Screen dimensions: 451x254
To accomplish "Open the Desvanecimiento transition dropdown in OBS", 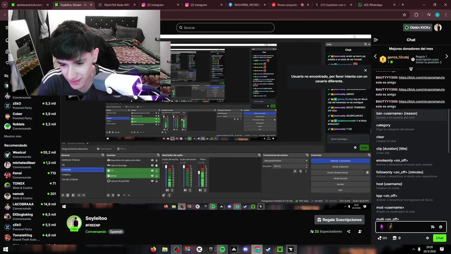I will pos(286,161).
